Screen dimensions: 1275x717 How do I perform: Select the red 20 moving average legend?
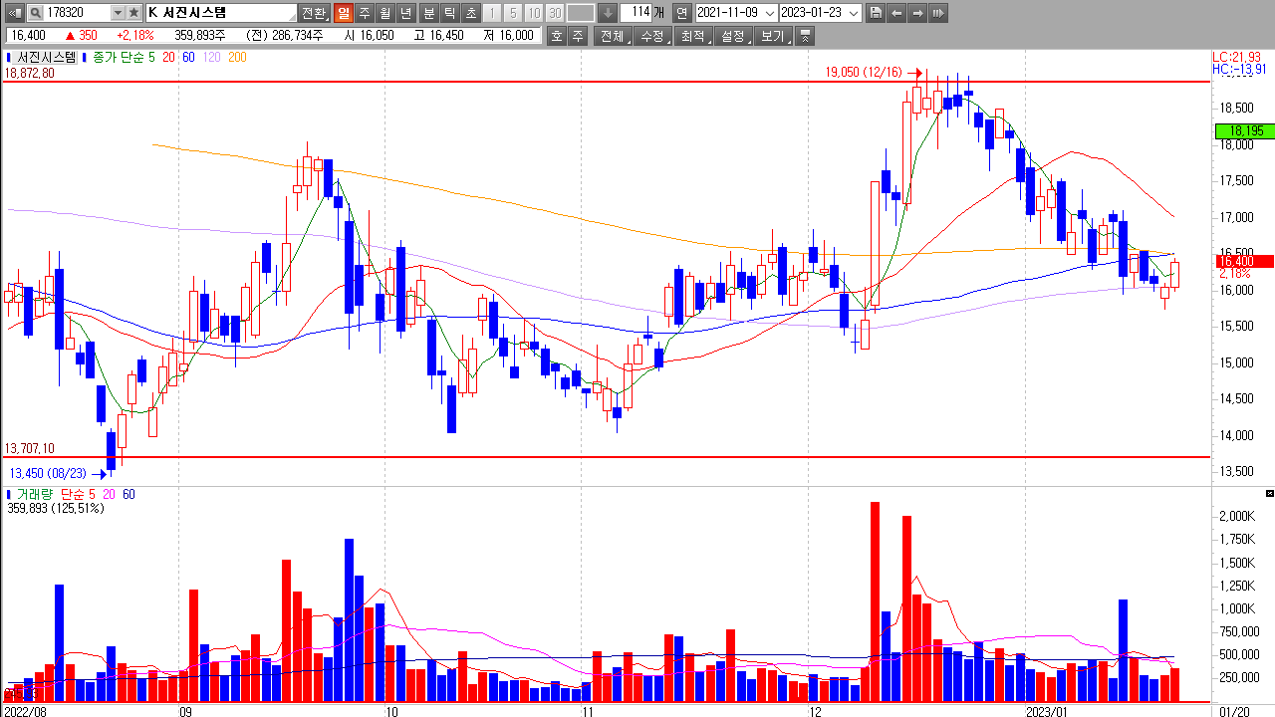click(168, 58)
